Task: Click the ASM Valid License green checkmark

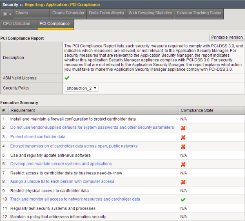Action: [x=67, y=78]
